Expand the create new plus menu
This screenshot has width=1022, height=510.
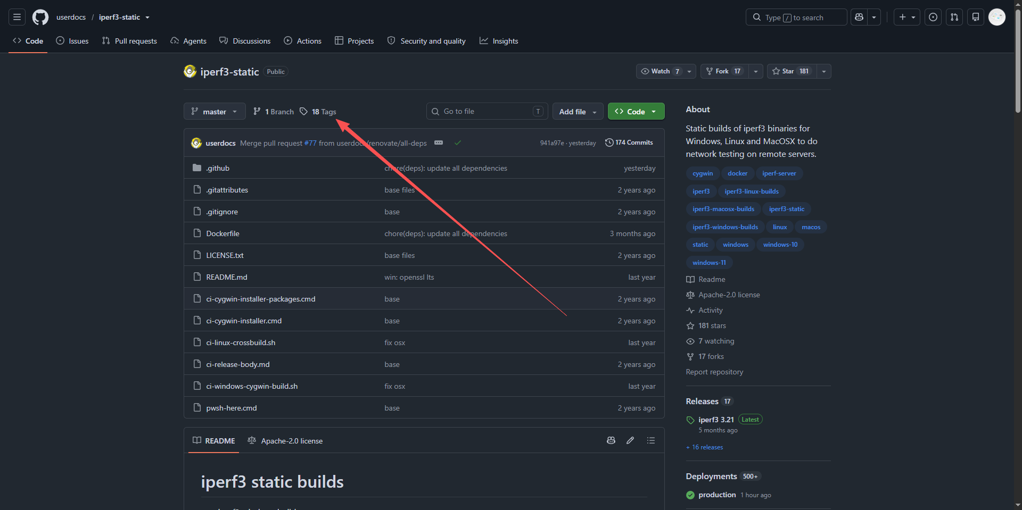point(906,17)
